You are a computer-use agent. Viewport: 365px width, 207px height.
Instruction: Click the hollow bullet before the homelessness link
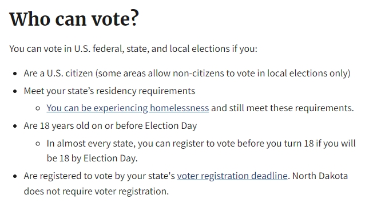(38, 108)
